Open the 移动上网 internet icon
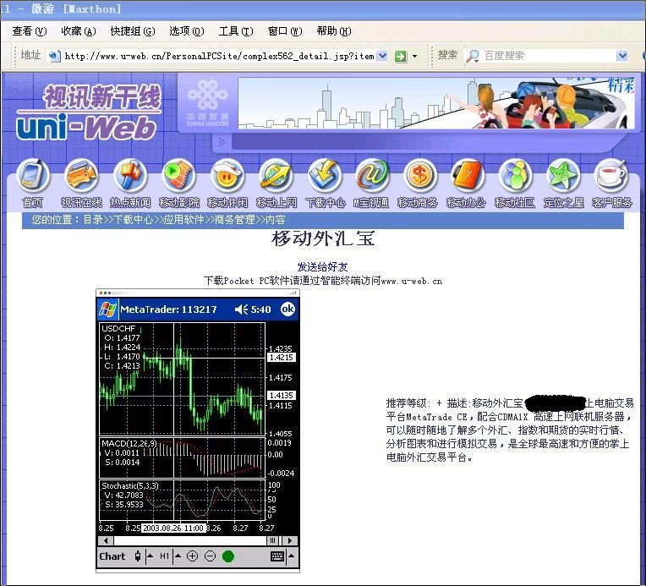The width and height of the screenshot is (646, 586). point(276,176)
